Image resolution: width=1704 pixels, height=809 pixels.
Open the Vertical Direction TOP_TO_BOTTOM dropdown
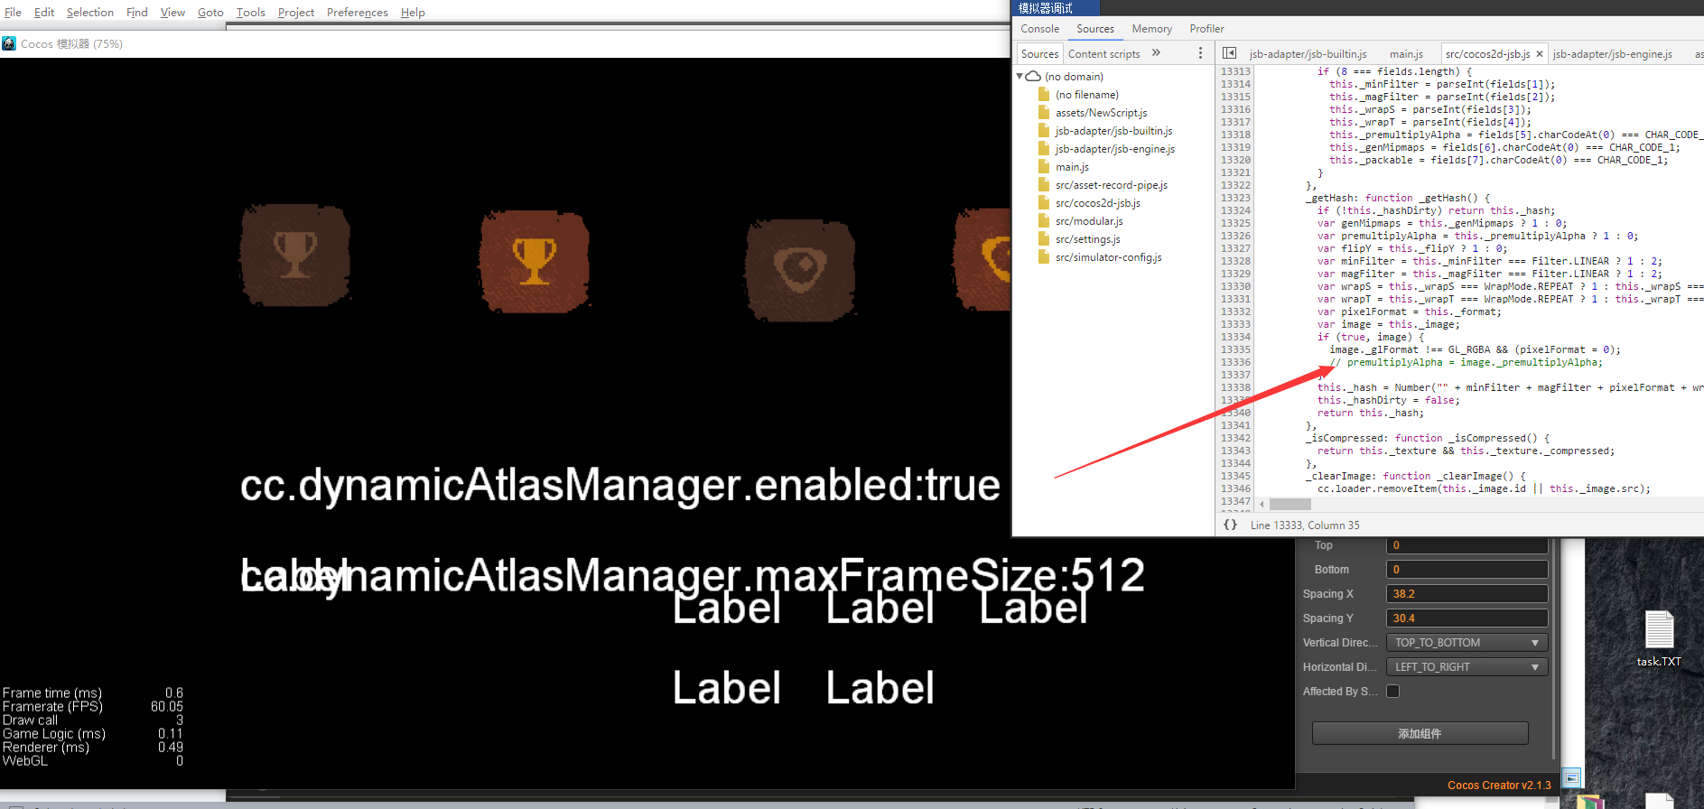click(1467, 643)
